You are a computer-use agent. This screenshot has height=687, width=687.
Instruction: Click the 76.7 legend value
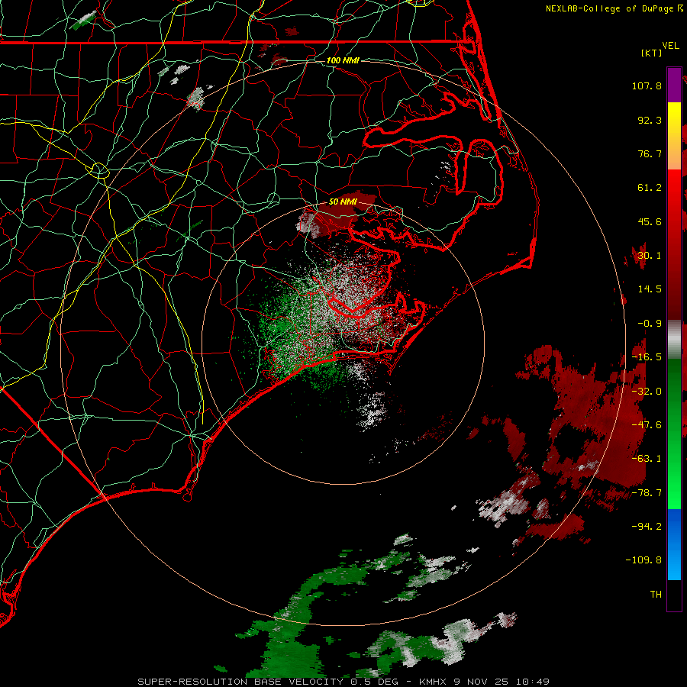click(x=650, y=153)
